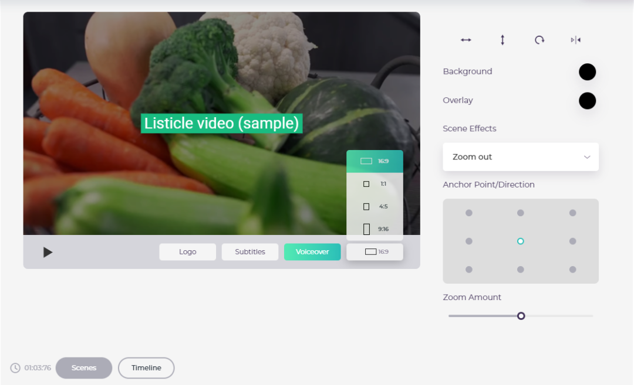The width and height of the screenshot is (634, 385).
Task: Click the Subtitles button
Action: [x=250, y=252]
